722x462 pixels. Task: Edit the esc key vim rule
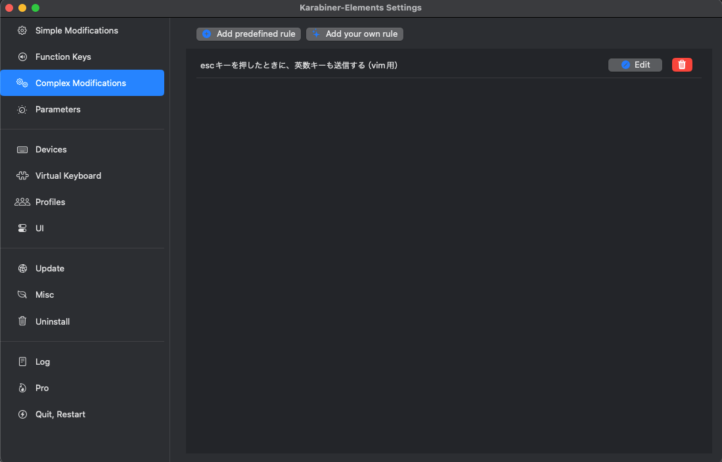pos(635,64)
